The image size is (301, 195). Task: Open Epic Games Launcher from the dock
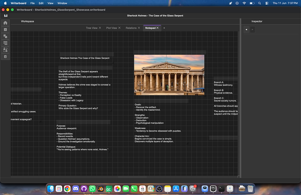click(213, 189)
